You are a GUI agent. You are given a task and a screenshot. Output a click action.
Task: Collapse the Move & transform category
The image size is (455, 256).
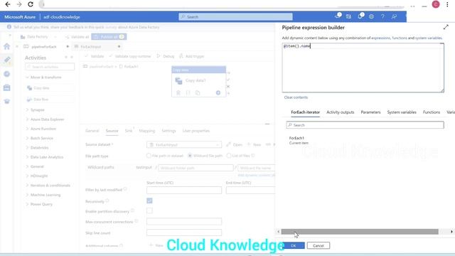point(43,78)
